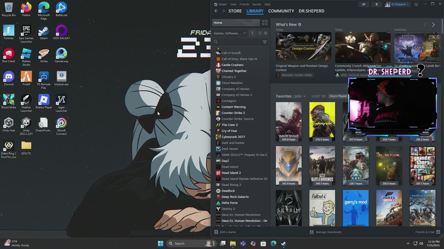Open Friends & Chat
Image resolution: width=444 pixels, height=249 pixels.
[x=428, y=232]
